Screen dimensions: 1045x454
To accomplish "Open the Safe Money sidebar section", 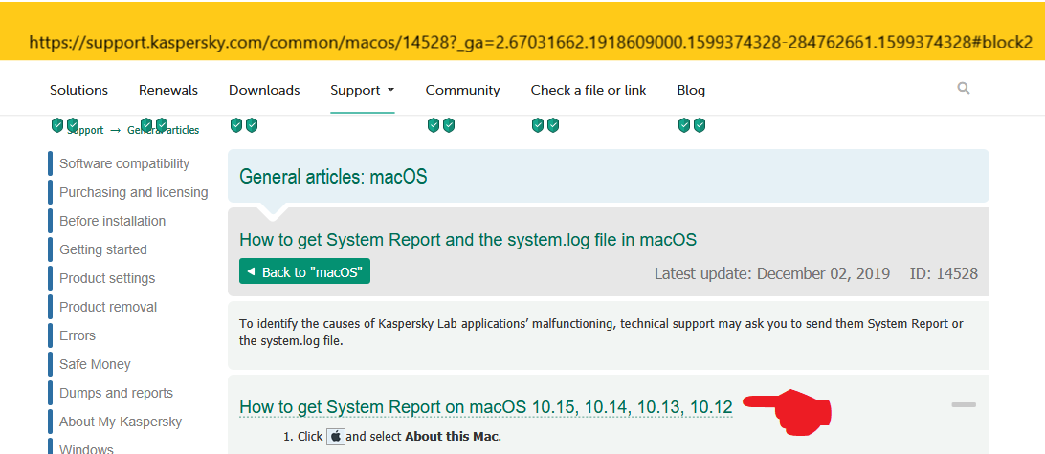I will [95, 364].
